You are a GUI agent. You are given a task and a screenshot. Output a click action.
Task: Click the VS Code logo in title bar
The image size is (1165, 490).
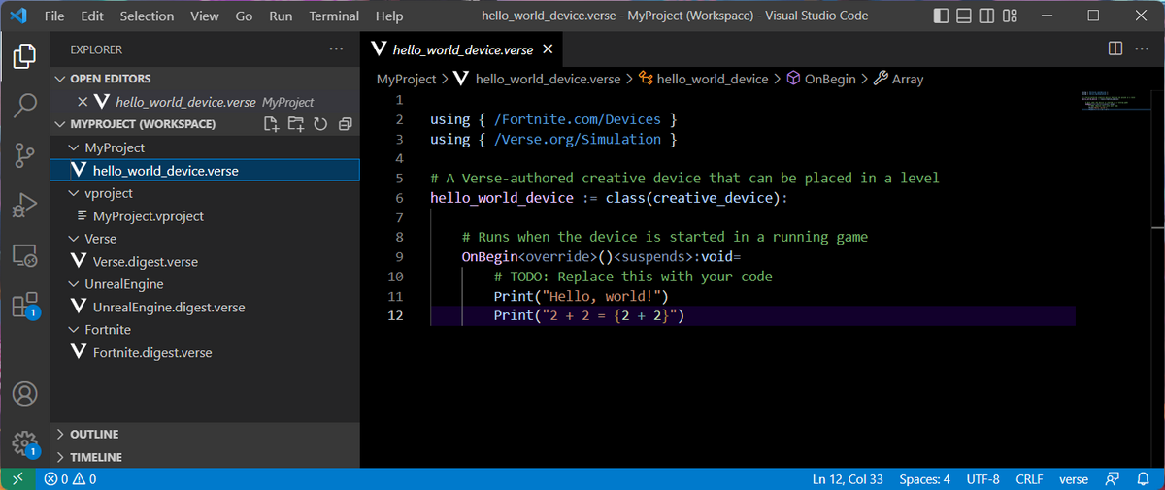[17, 16]
